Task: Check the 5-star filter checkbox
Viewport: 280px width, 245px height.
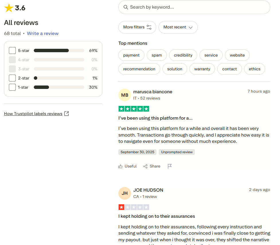Action: [x=12, y=50]
